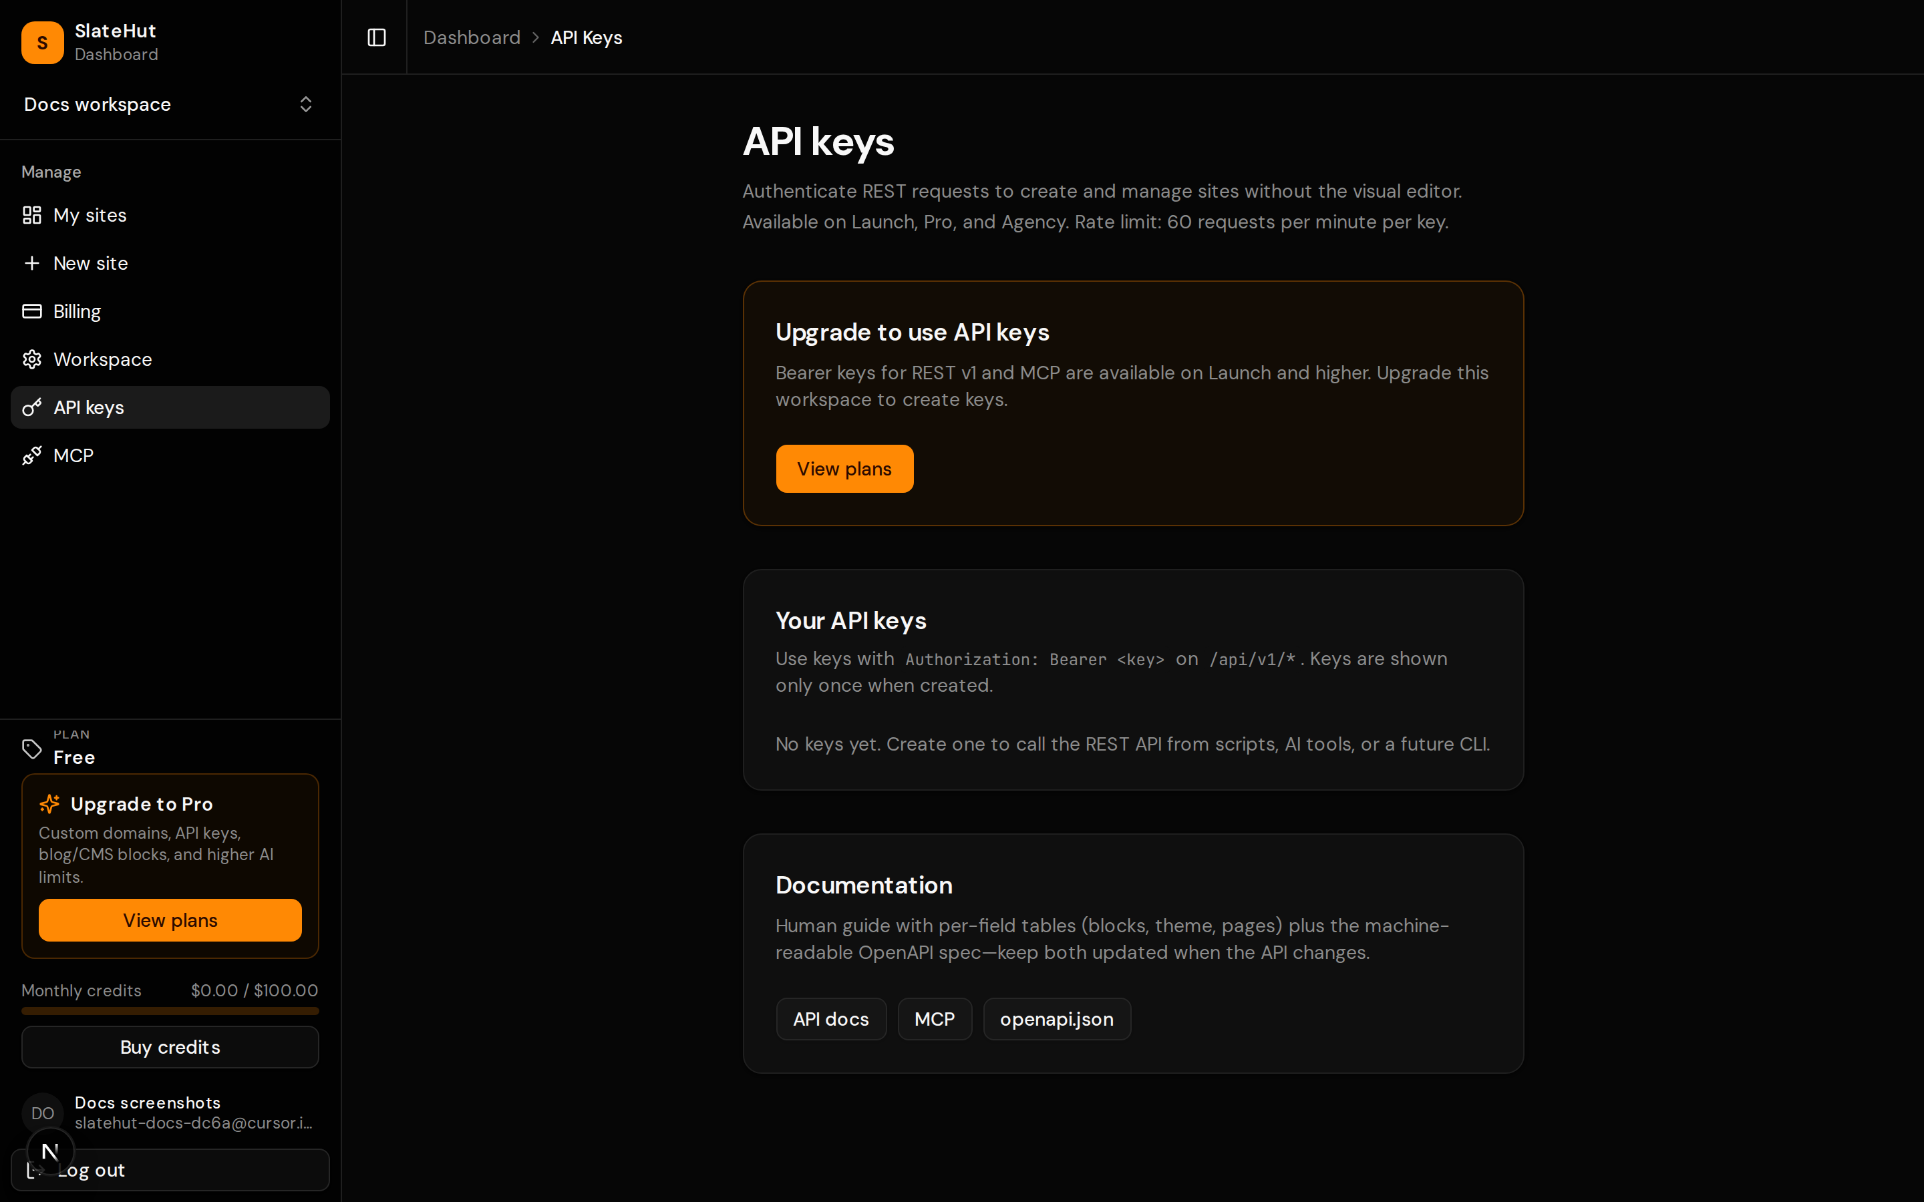Click the 'Your API keys' heading
This screenshot has width=1924, height=1202.
tap(850, 621)
